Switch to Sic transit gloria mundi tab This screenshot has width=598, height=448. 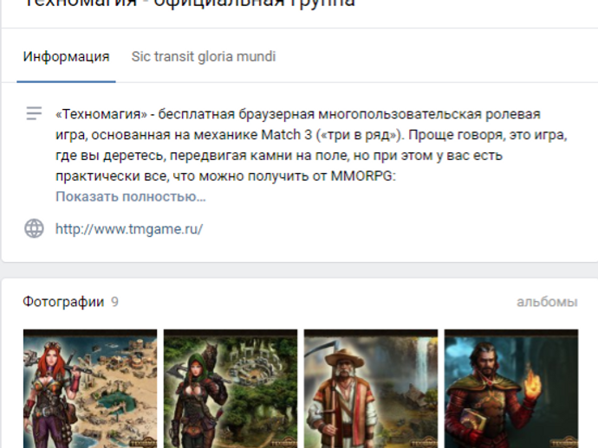(204, 57)
